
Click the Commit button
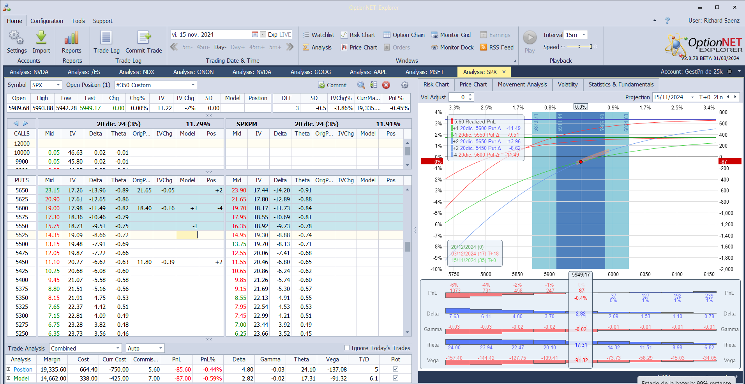coord(332,85)
